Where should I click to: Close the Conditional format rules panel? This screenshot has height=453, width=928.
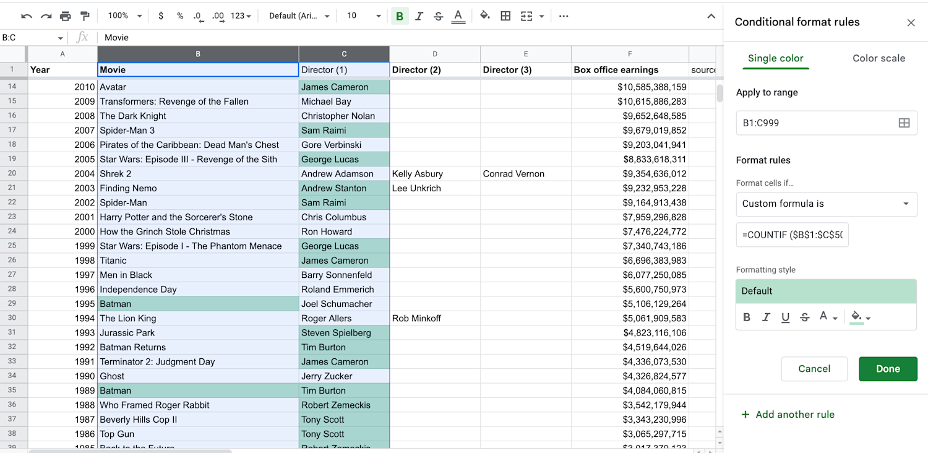coord(911,23)
